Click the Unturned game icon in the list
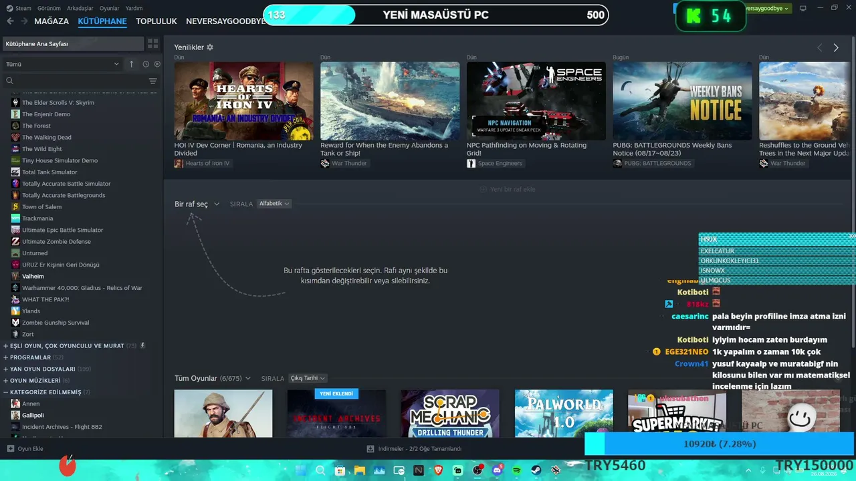Image resolution: width=856 pixels, height=481 pixels. [16, 253]
